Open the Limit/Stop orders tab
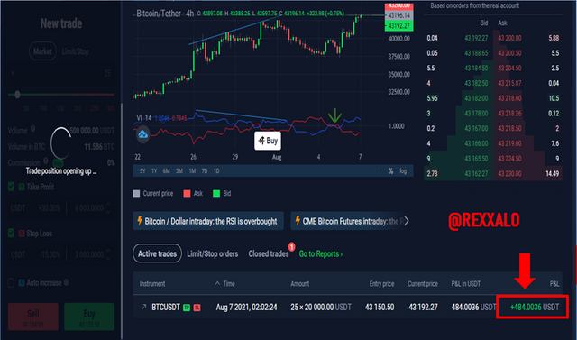 click(x=213, y=254)
